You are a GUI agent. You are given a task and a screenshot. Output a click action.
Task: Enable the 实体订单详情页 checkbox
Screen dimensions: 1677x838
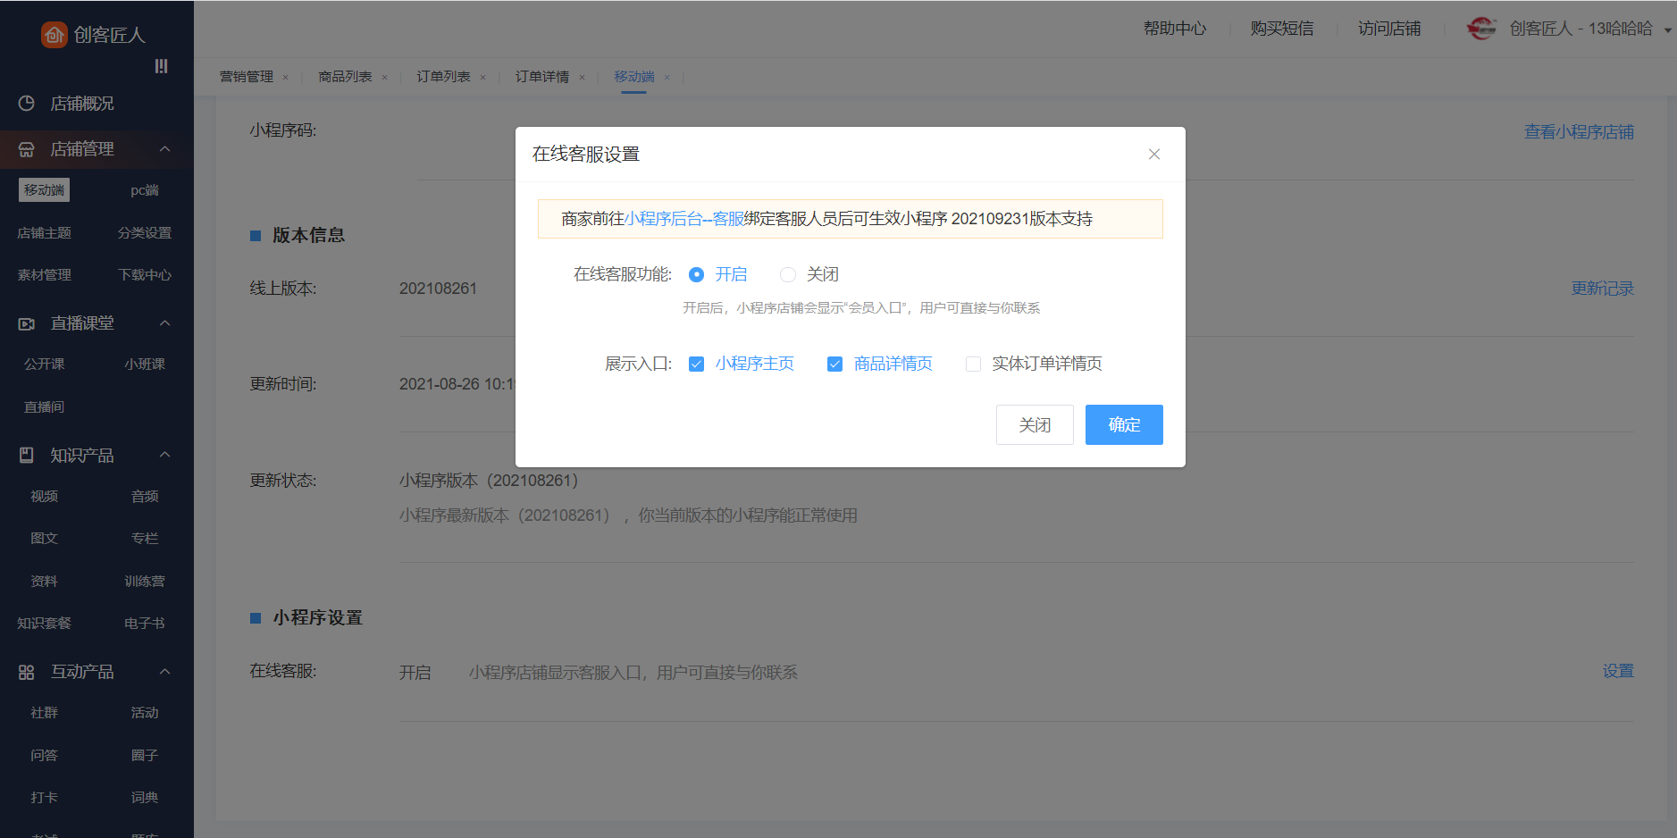[973, 364]
